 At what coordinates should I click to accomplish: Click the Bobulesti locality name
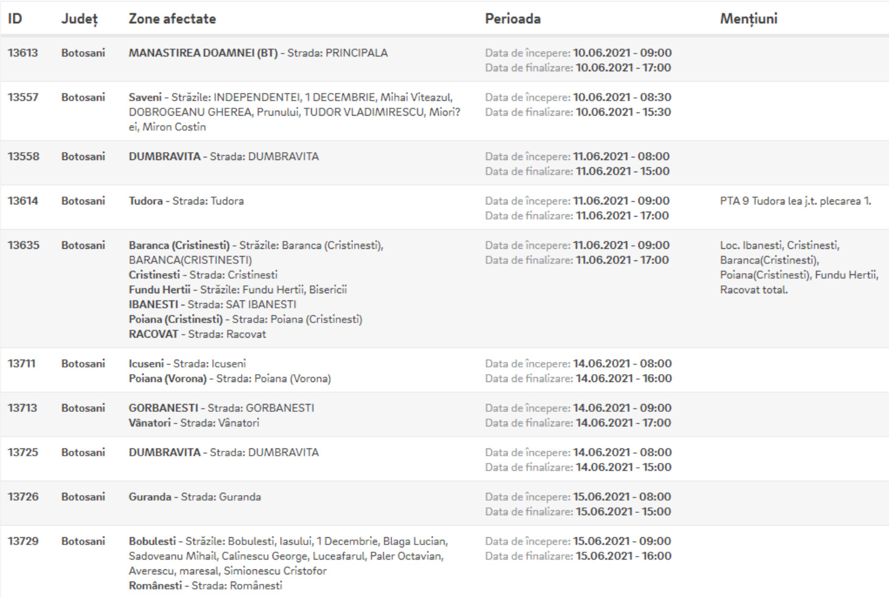[152, 541]
